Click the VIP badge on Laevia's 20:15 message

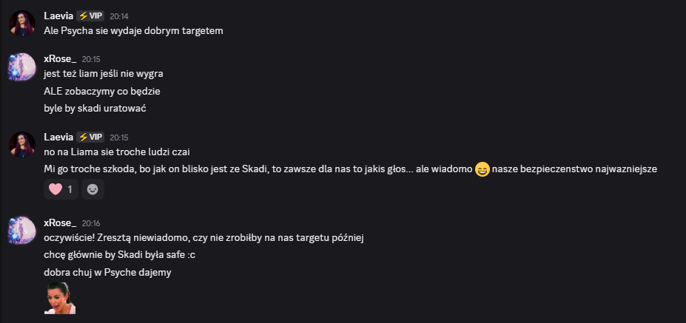(x=90, y=137)
